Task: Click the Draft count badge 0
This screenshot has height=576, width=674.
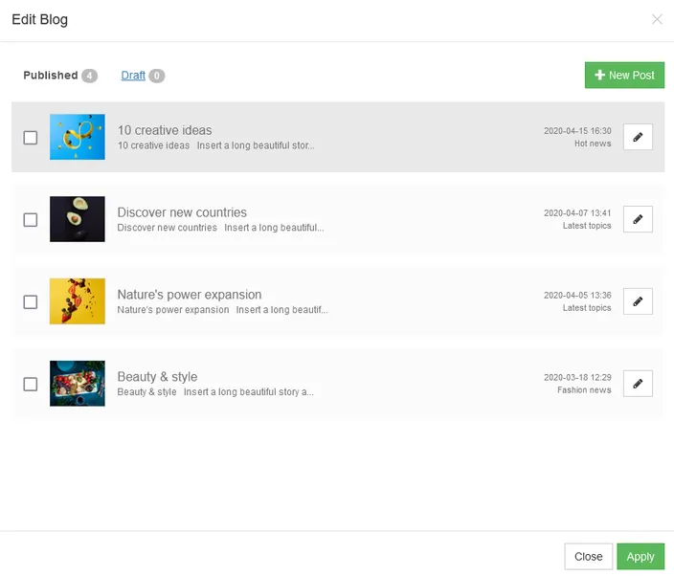Action: pos(157,76)
